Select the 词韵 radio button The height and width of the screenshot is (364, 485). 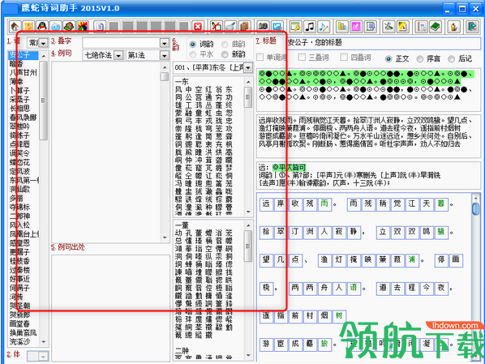pyautogui.click(x=193, y=45)
